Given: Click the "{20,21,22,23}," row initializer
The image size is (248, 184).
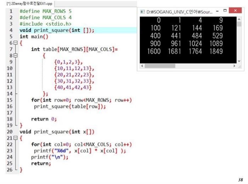Looking at the screenshot, I should tap(74, 75).
